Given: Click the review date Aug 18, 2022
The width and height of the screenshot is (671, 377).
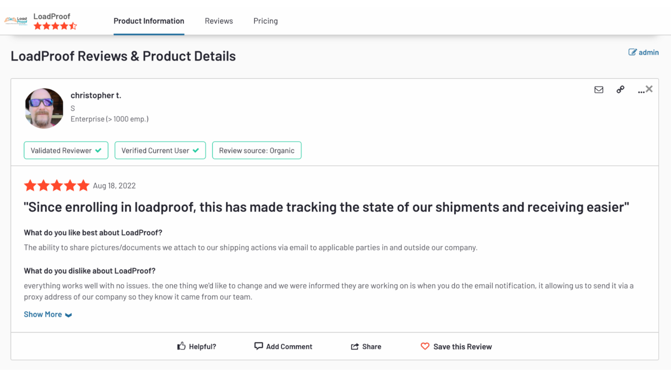Looking at the screenshot, I should pos(114,186).
